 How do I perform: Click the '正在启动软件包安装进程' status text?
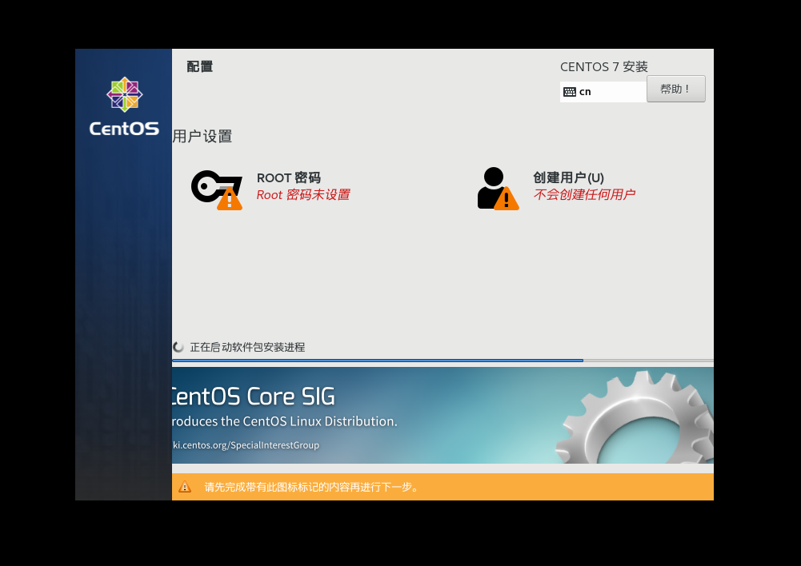click(247, 347)
